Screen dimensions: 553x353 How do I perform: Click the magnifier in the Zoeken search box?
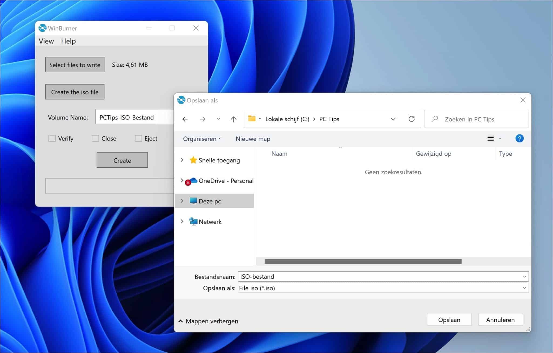[x=435, y=119]
